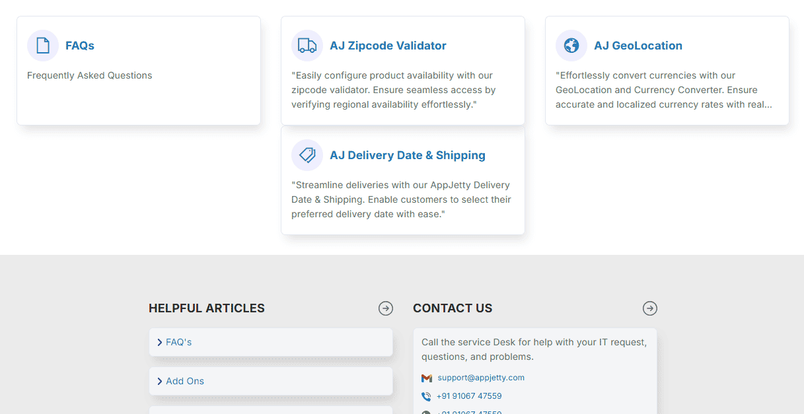
Task: Open the AJ Zipcode Validator title link
Action: tap(388, 46)
